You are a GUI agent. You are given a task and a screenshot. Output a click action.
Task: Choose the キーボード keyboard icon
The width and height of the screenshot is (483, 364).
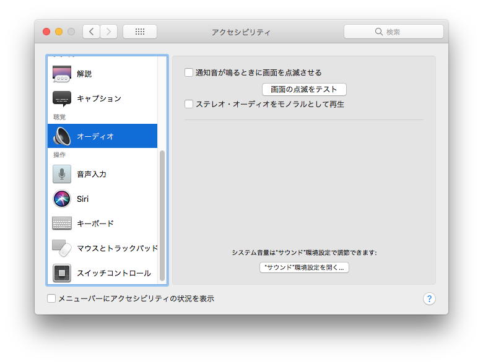tap(61, 223)
